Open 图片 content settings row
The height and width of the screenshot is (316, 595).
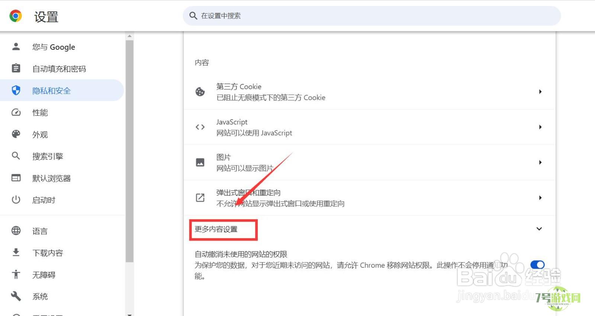point(370,162)
